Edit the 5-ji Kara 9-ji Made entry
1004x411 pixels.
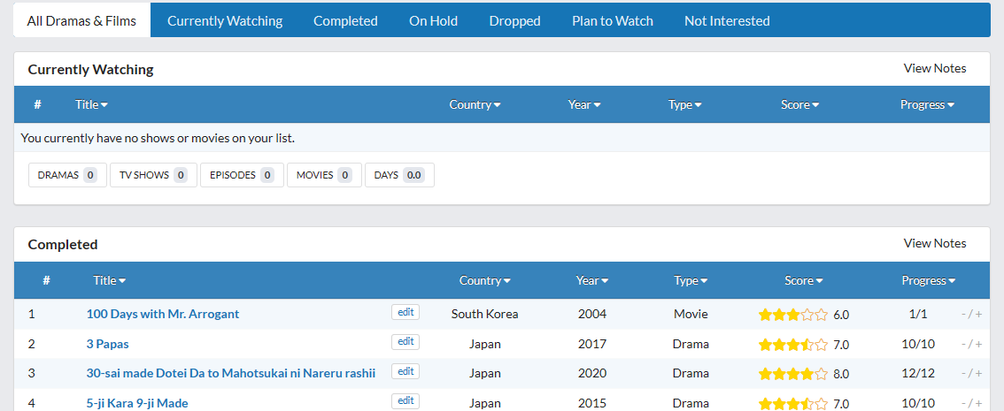[405, 400]
